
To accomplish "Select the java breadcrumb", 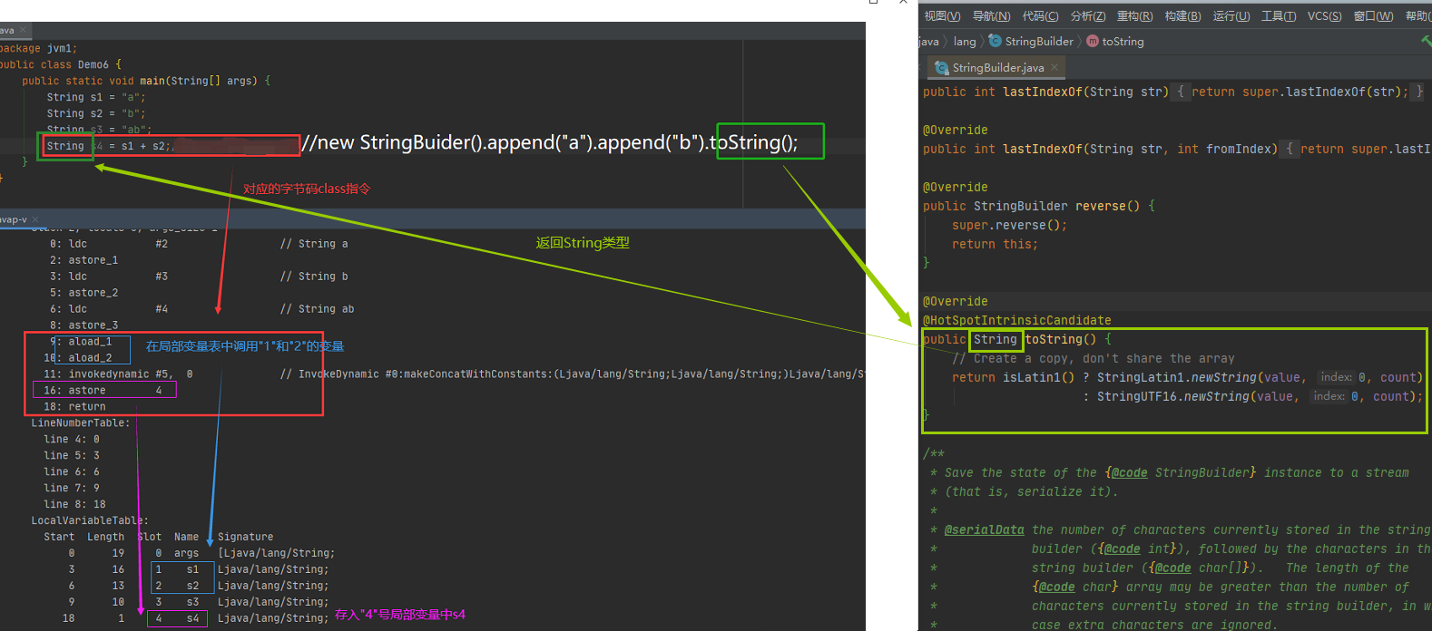I will [929, 42].
